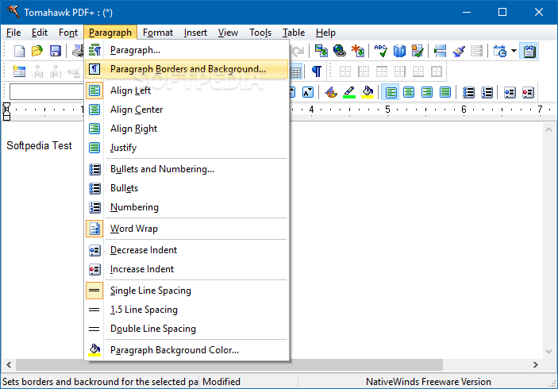Toggle align right in the toolbar
Screen dimensions: 558x389
click(427, 93)
